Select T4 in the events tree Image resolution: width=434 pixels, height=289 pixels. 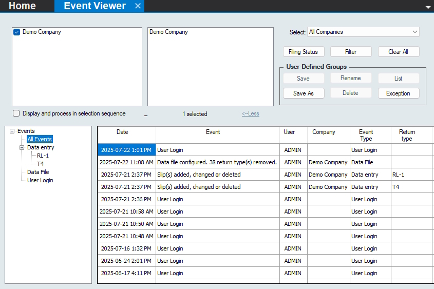[x=41, y=164]
